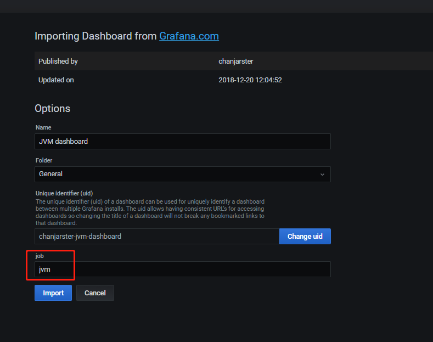Open the Grafana.com link
Viewport: 433px width, 342px height.
coord(189,36)
